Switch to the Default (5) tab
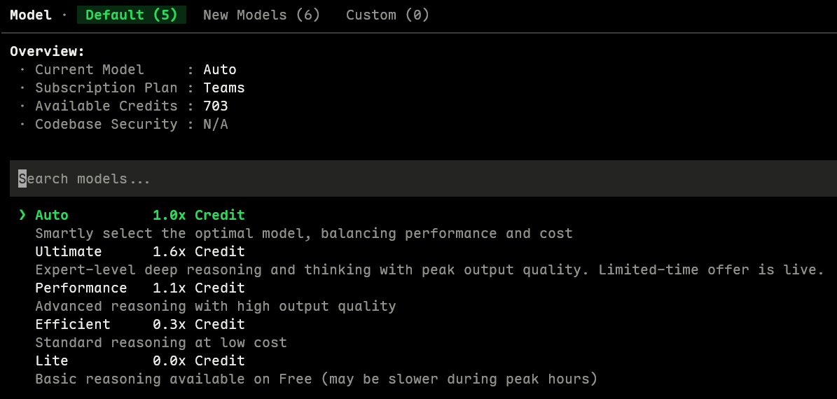 [x=131, y=15]
